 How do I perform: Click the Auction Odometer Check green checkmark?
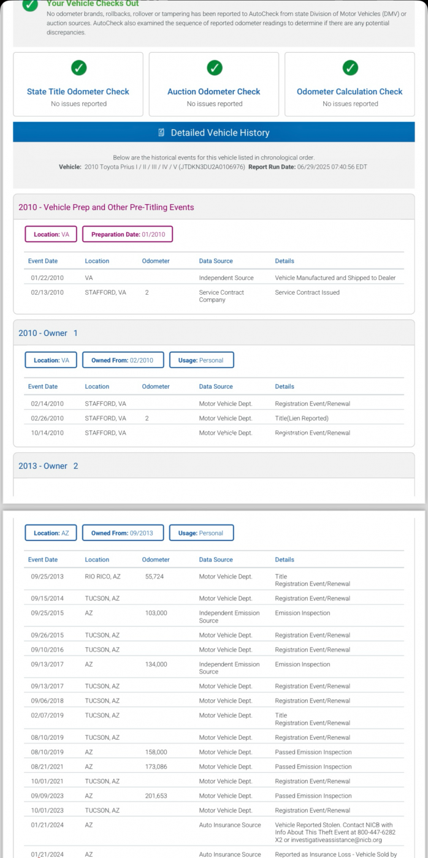click(214, 68)
